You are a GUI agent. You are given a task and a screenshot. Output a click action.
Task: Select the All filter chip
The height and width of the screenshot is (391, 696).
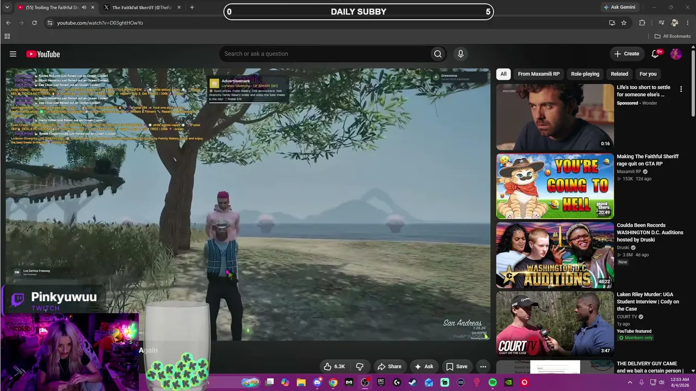[x=504, y=74]
